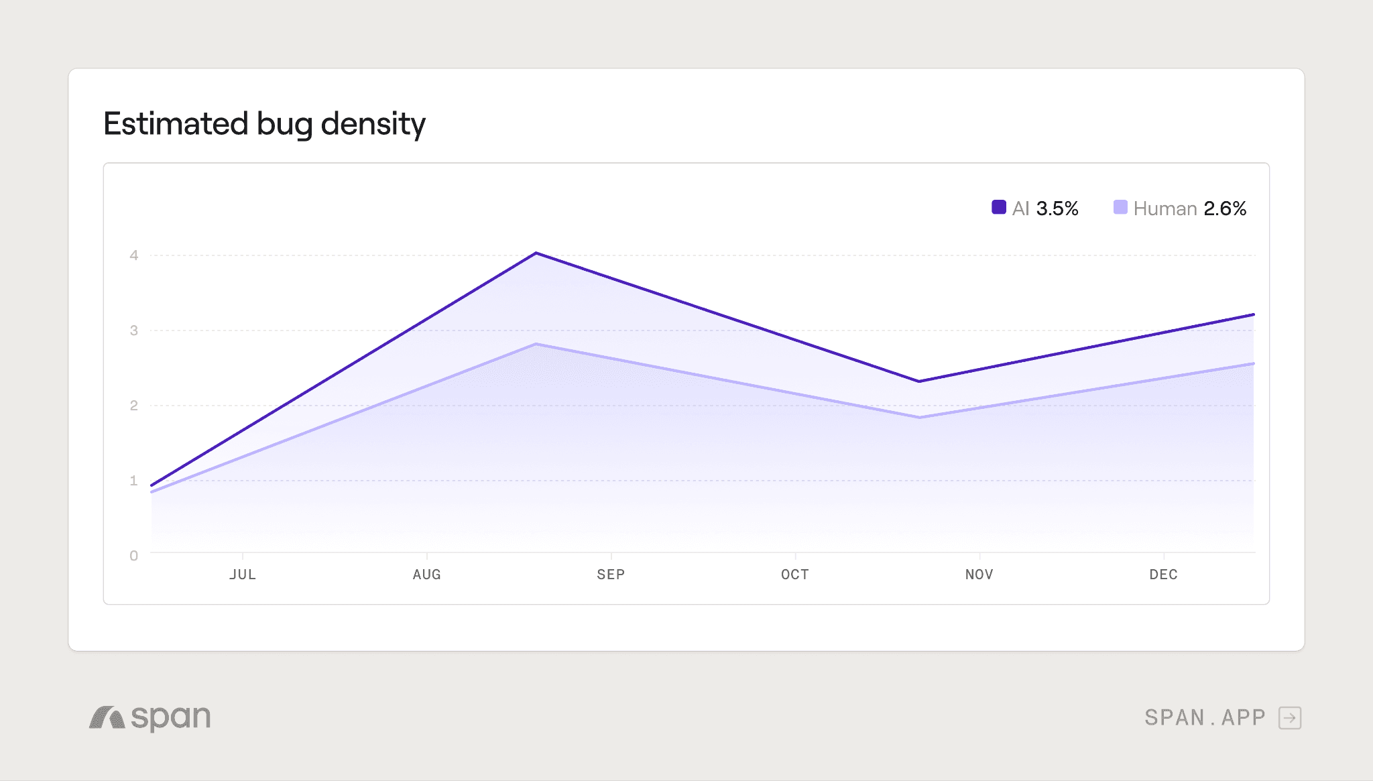The image size is (1373, 781).
Task: Click the Human legend color swatch
Action: (x=1120, y=207)
